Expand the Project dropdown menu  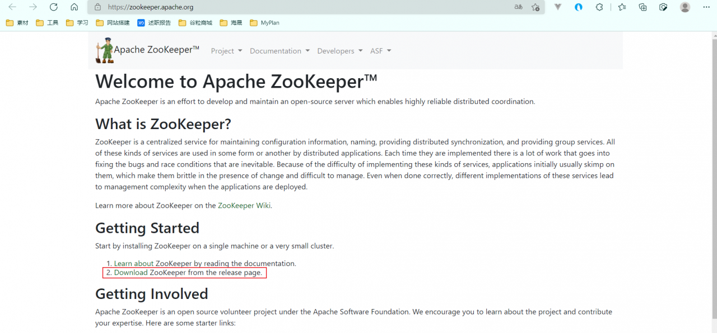point(226,51)
